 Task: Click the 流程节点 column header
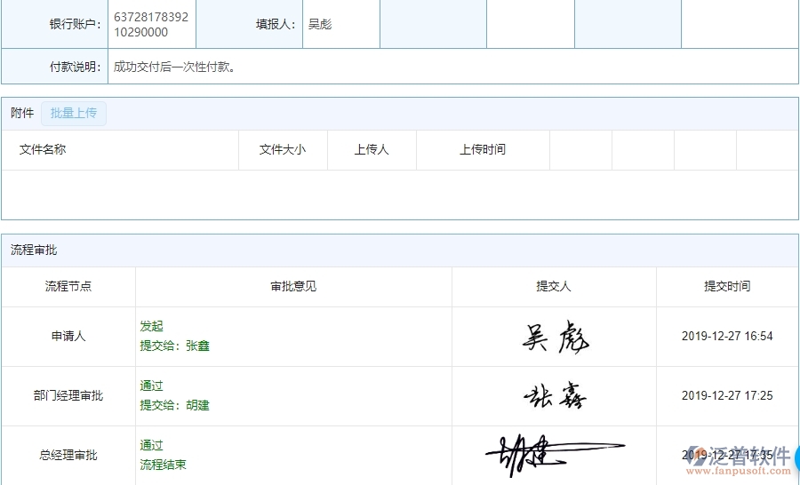(x=68, y=286)
